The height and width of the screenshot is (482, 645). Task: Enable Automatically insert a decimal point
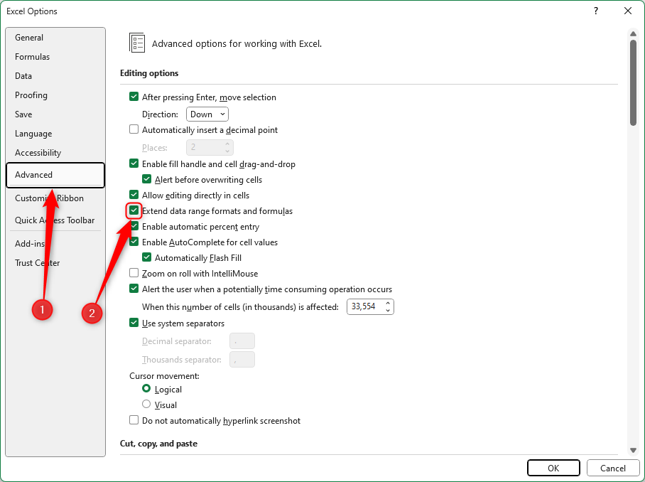pos(134,130)
